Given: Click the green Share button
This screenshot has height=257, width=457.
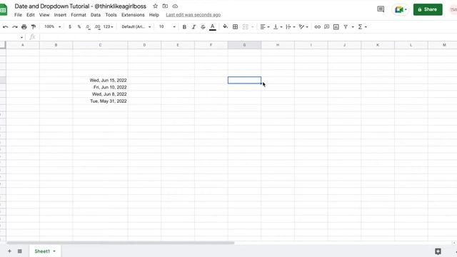Looking at the screenshot, I should click(x=428, y=9).
